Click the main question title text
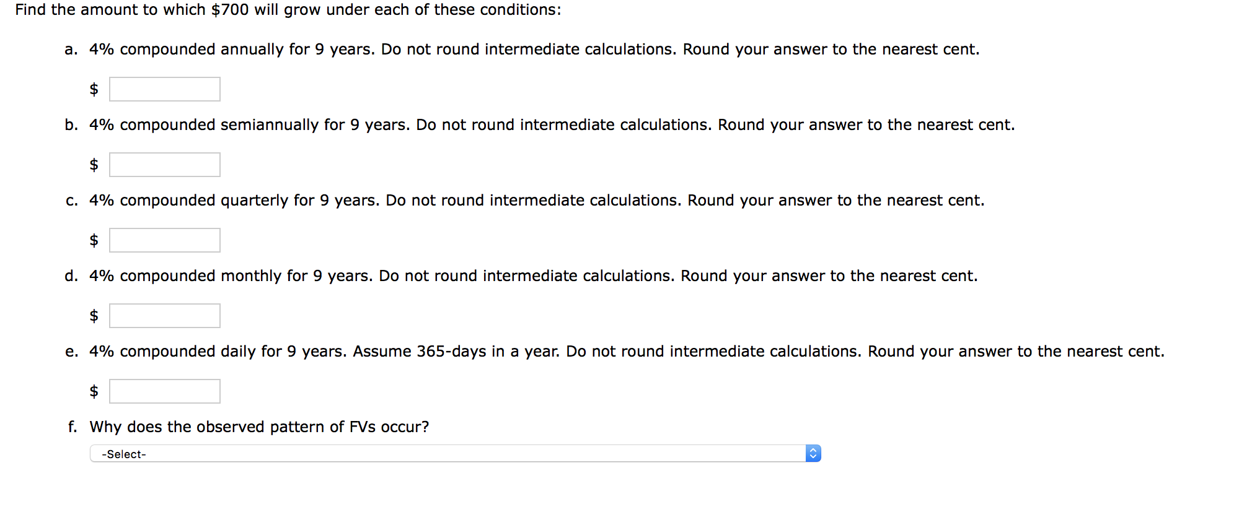Image resolution: width=1252 pixels, height=525 pixels. pyautogui.click(x=288, y=10)
